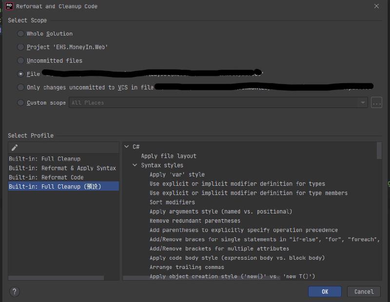The image size is (390, 302).
Task: Open the All Places scope dropdown
Action: [x=362, y=103]
